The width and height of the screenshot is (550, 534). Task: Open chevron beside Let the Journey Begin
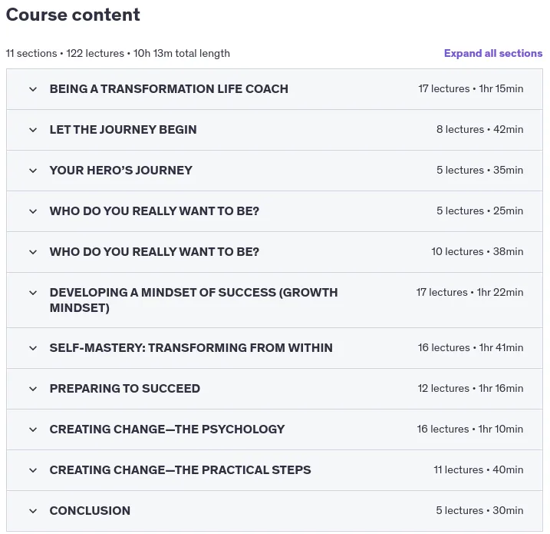(x=33, y=130)
